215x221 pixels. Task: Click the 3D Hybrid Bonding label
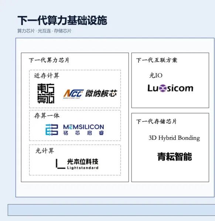[174, 138]
